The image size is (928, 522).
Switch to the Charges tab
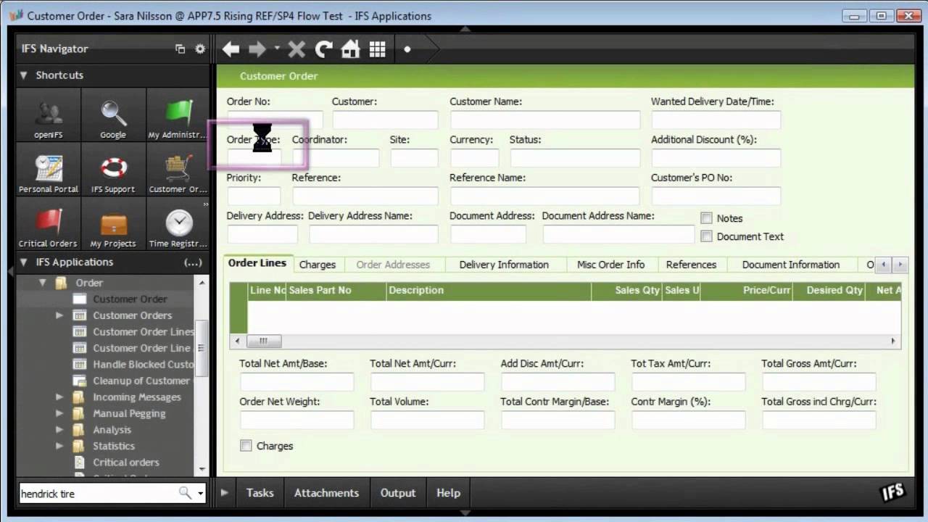coord(318,265)
